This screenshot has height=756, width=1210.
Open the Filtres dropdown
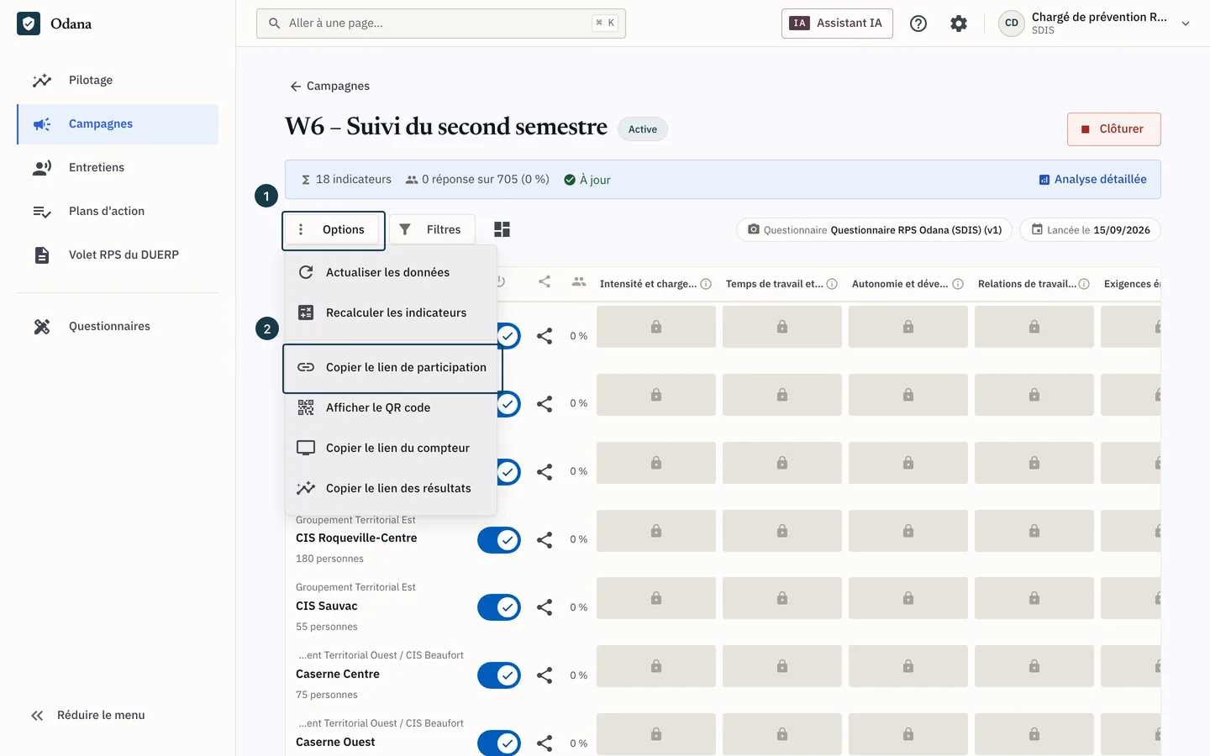(432, 230)
